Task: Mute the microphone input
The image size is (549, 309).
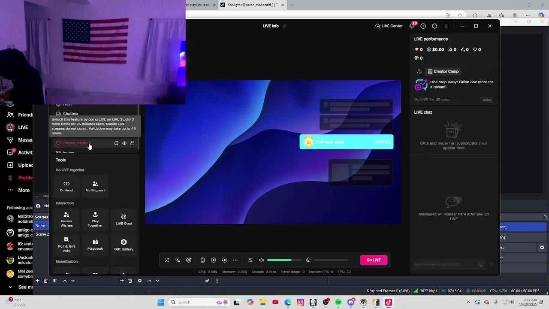Action: (x=308, y=260)
